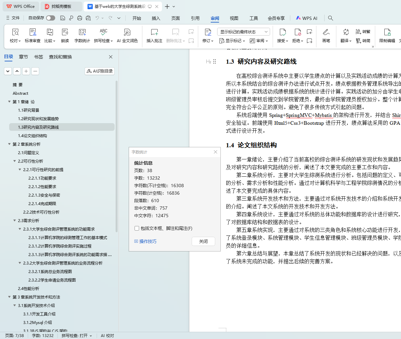This screenshot has height=339, width=401.
Task: Click the 关闭 button in word count dialog
Action: point(203,241)
